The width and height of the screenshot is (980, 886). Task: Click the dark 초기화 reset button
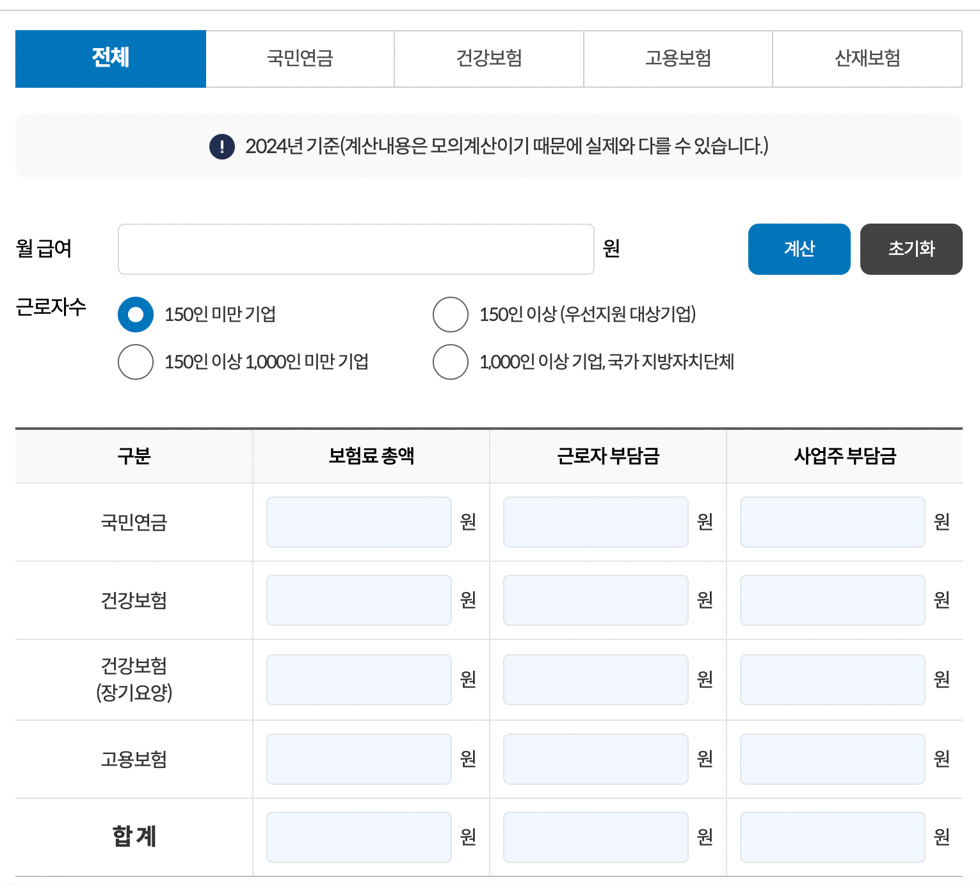click(x=911, y=249)
